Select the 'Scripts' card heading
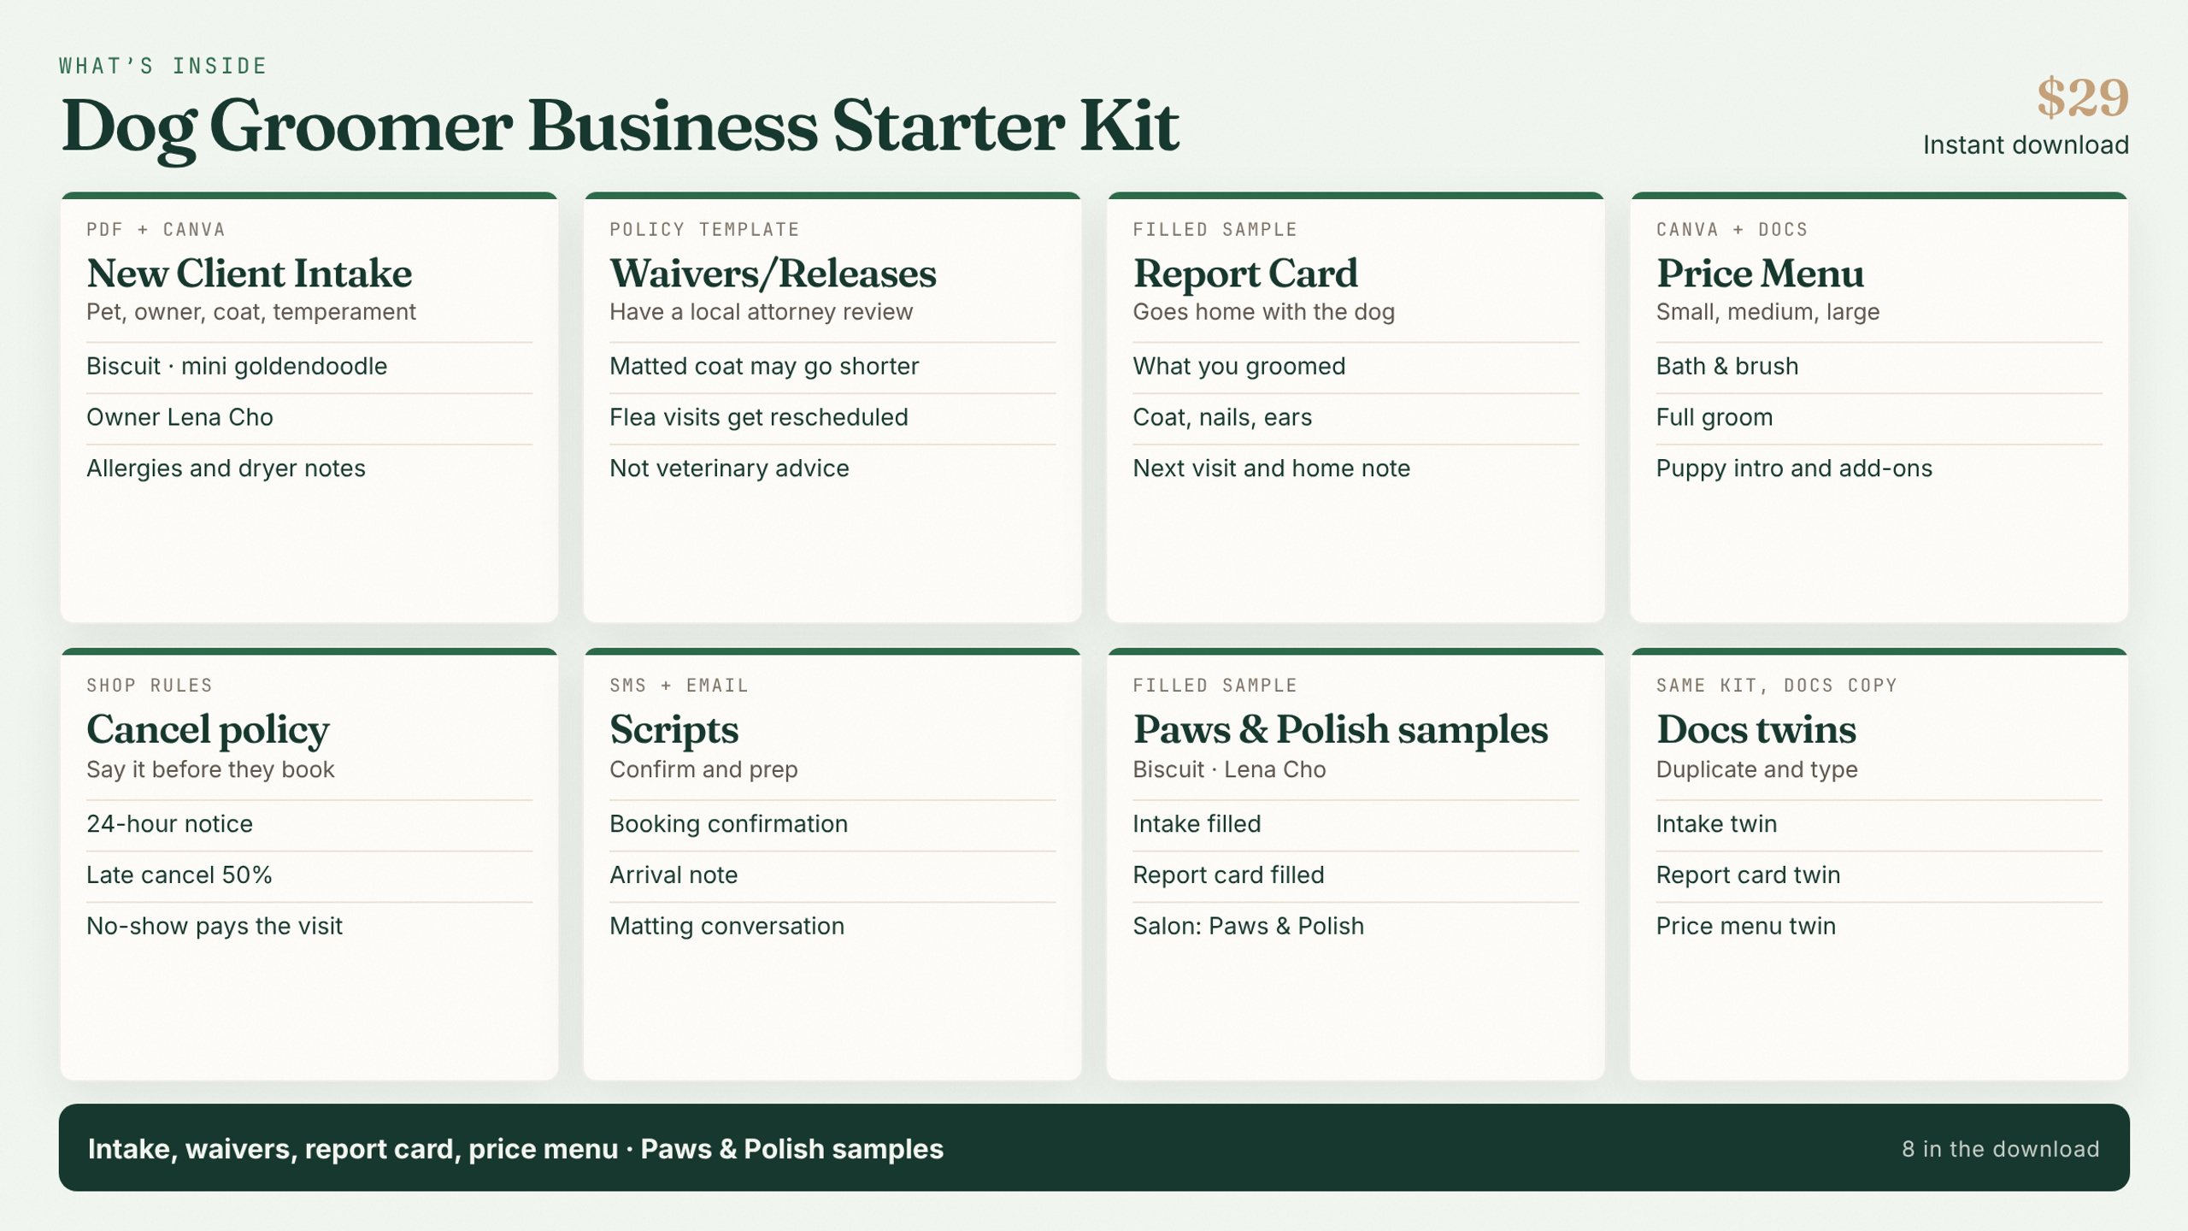Screen dimensions: 2188x1231 click(x=673, y=731)
